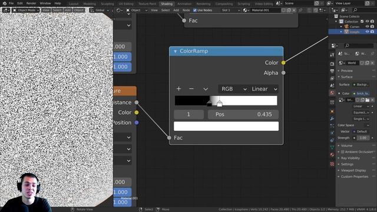Open the image folder icon in World color
Viewport: 377px width, 212px height.
coord(368,100)
